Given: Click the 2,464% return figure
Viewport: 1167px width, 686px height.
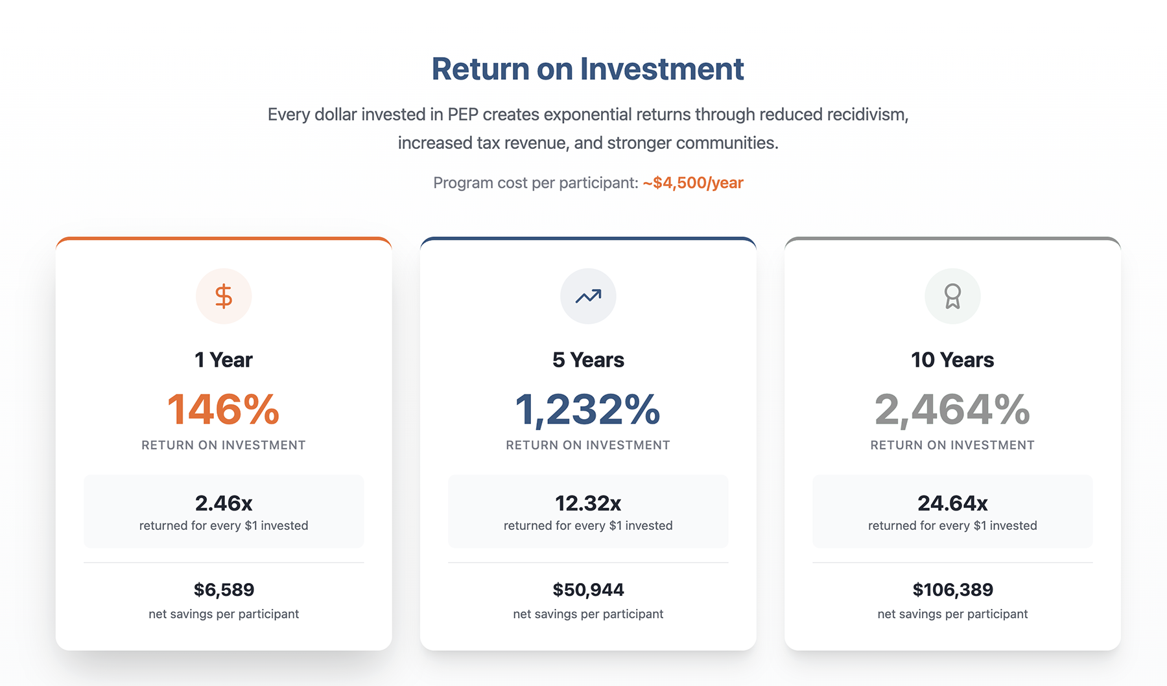Looking at the screenshot, I should pyautogui.click(x=952, y=409).
